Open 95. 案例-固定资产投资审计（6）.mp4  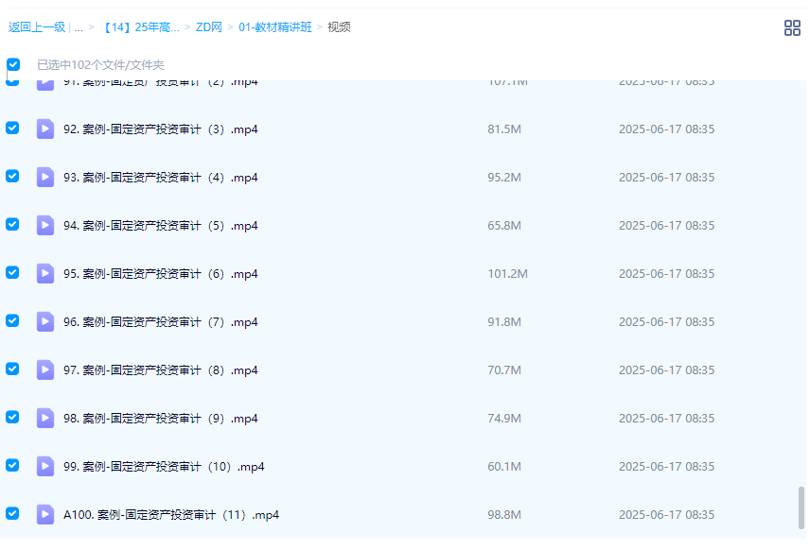click(x=161, y=273)
